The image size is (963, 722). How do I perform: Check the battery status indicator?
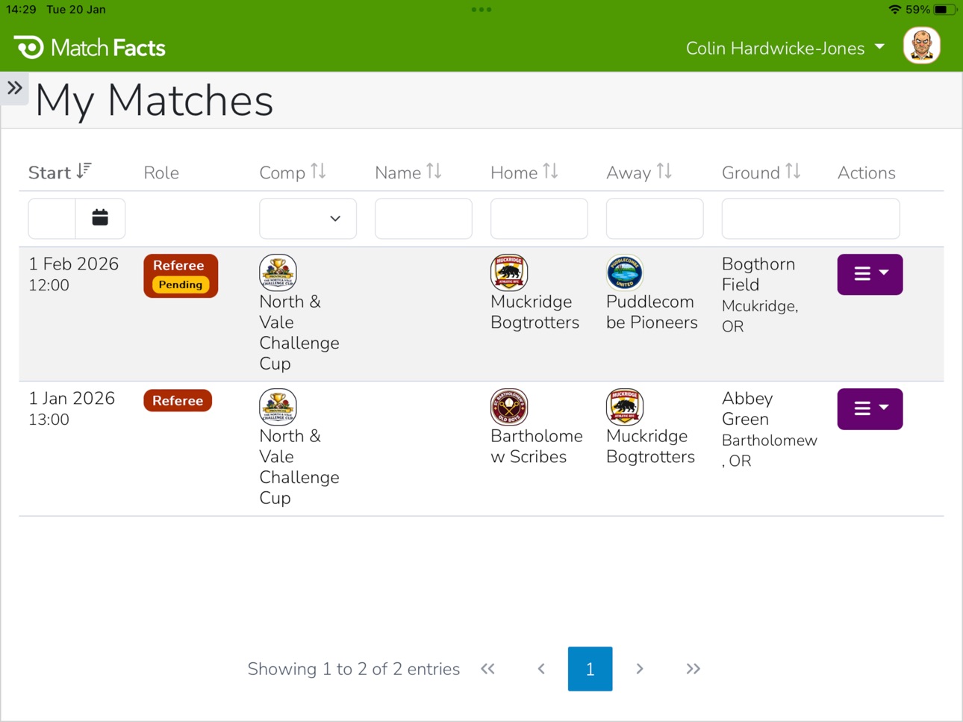pos(945,10)
